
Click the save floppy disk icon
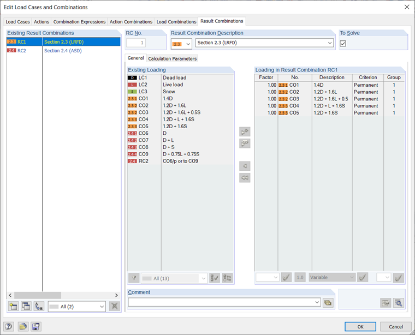[36, 326]
